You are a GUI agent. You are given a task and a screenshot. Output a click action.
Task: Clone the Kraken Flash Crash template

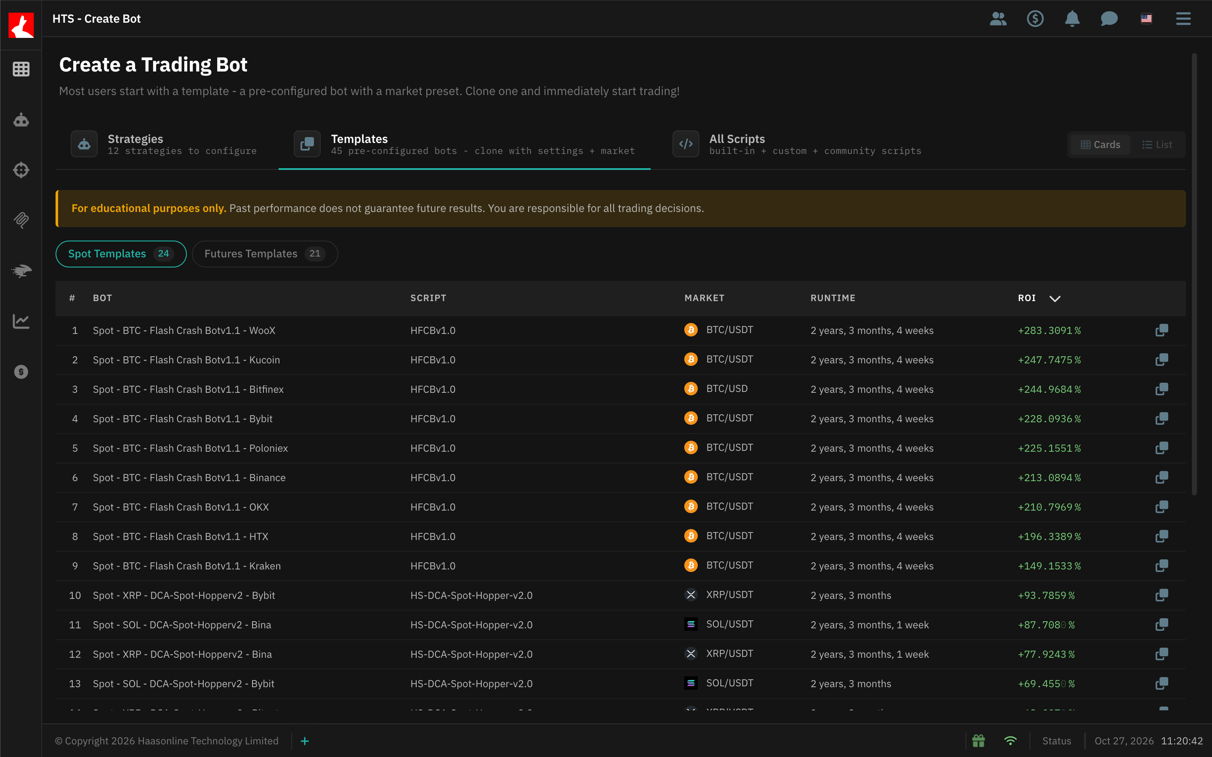tap(1162, 566)
